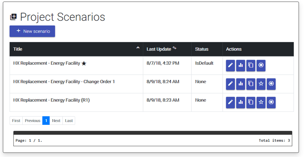Duplicate the default Energy Facility scenario
Screen dimensions: 304x157
(251, 65)
